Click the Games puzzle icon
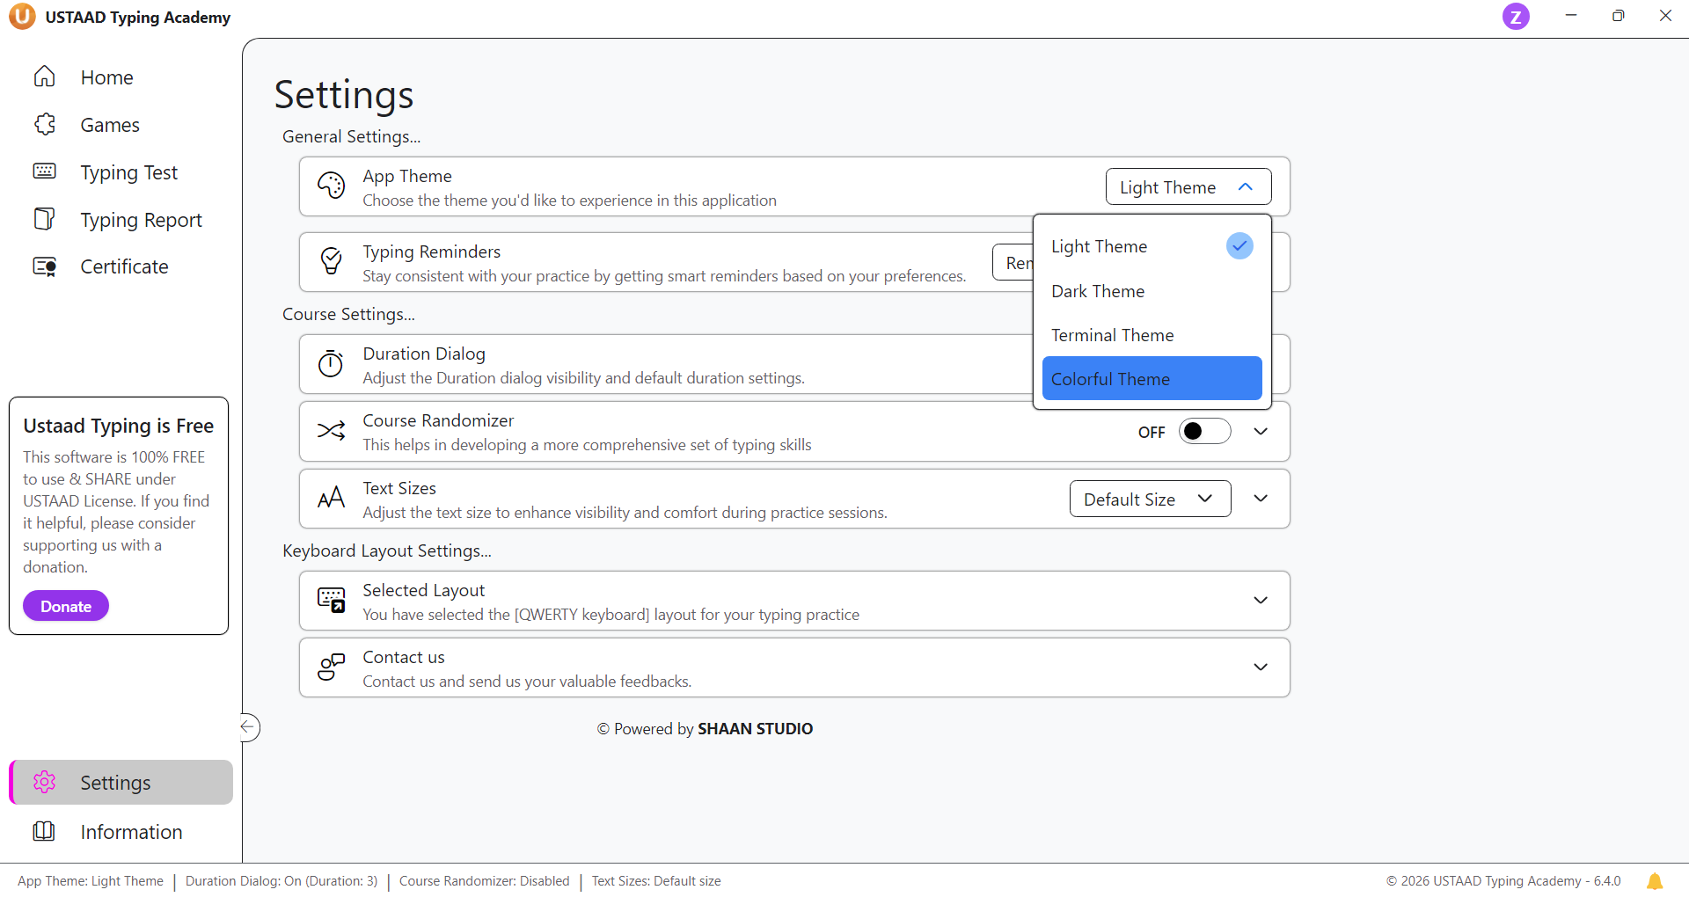The image size is (1689, 897). coord(45,125)
